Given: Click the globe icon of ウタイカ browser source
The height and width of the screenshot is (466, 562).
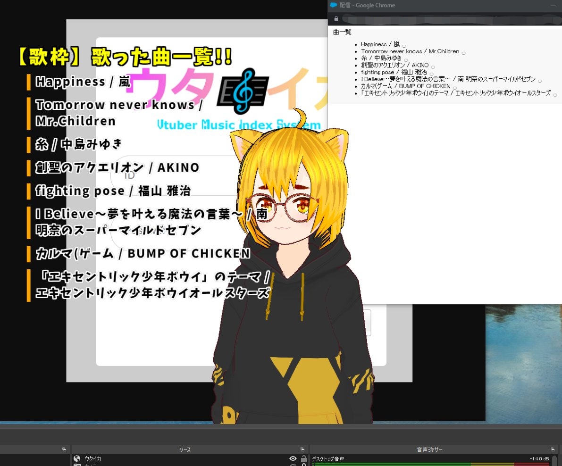Looking at the screenshot, I should click(77, 458).
